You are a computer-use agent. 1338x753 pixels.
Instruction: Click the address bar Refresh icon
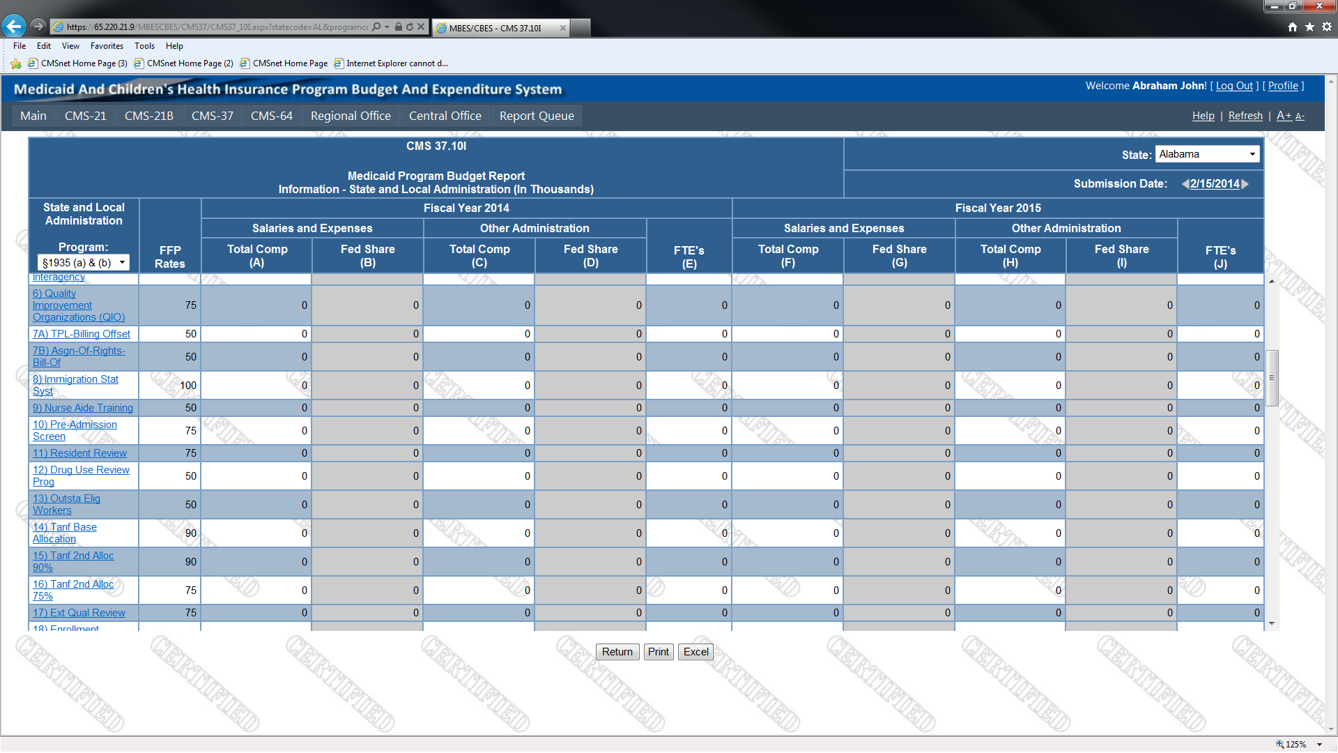(x=410, y=27)
